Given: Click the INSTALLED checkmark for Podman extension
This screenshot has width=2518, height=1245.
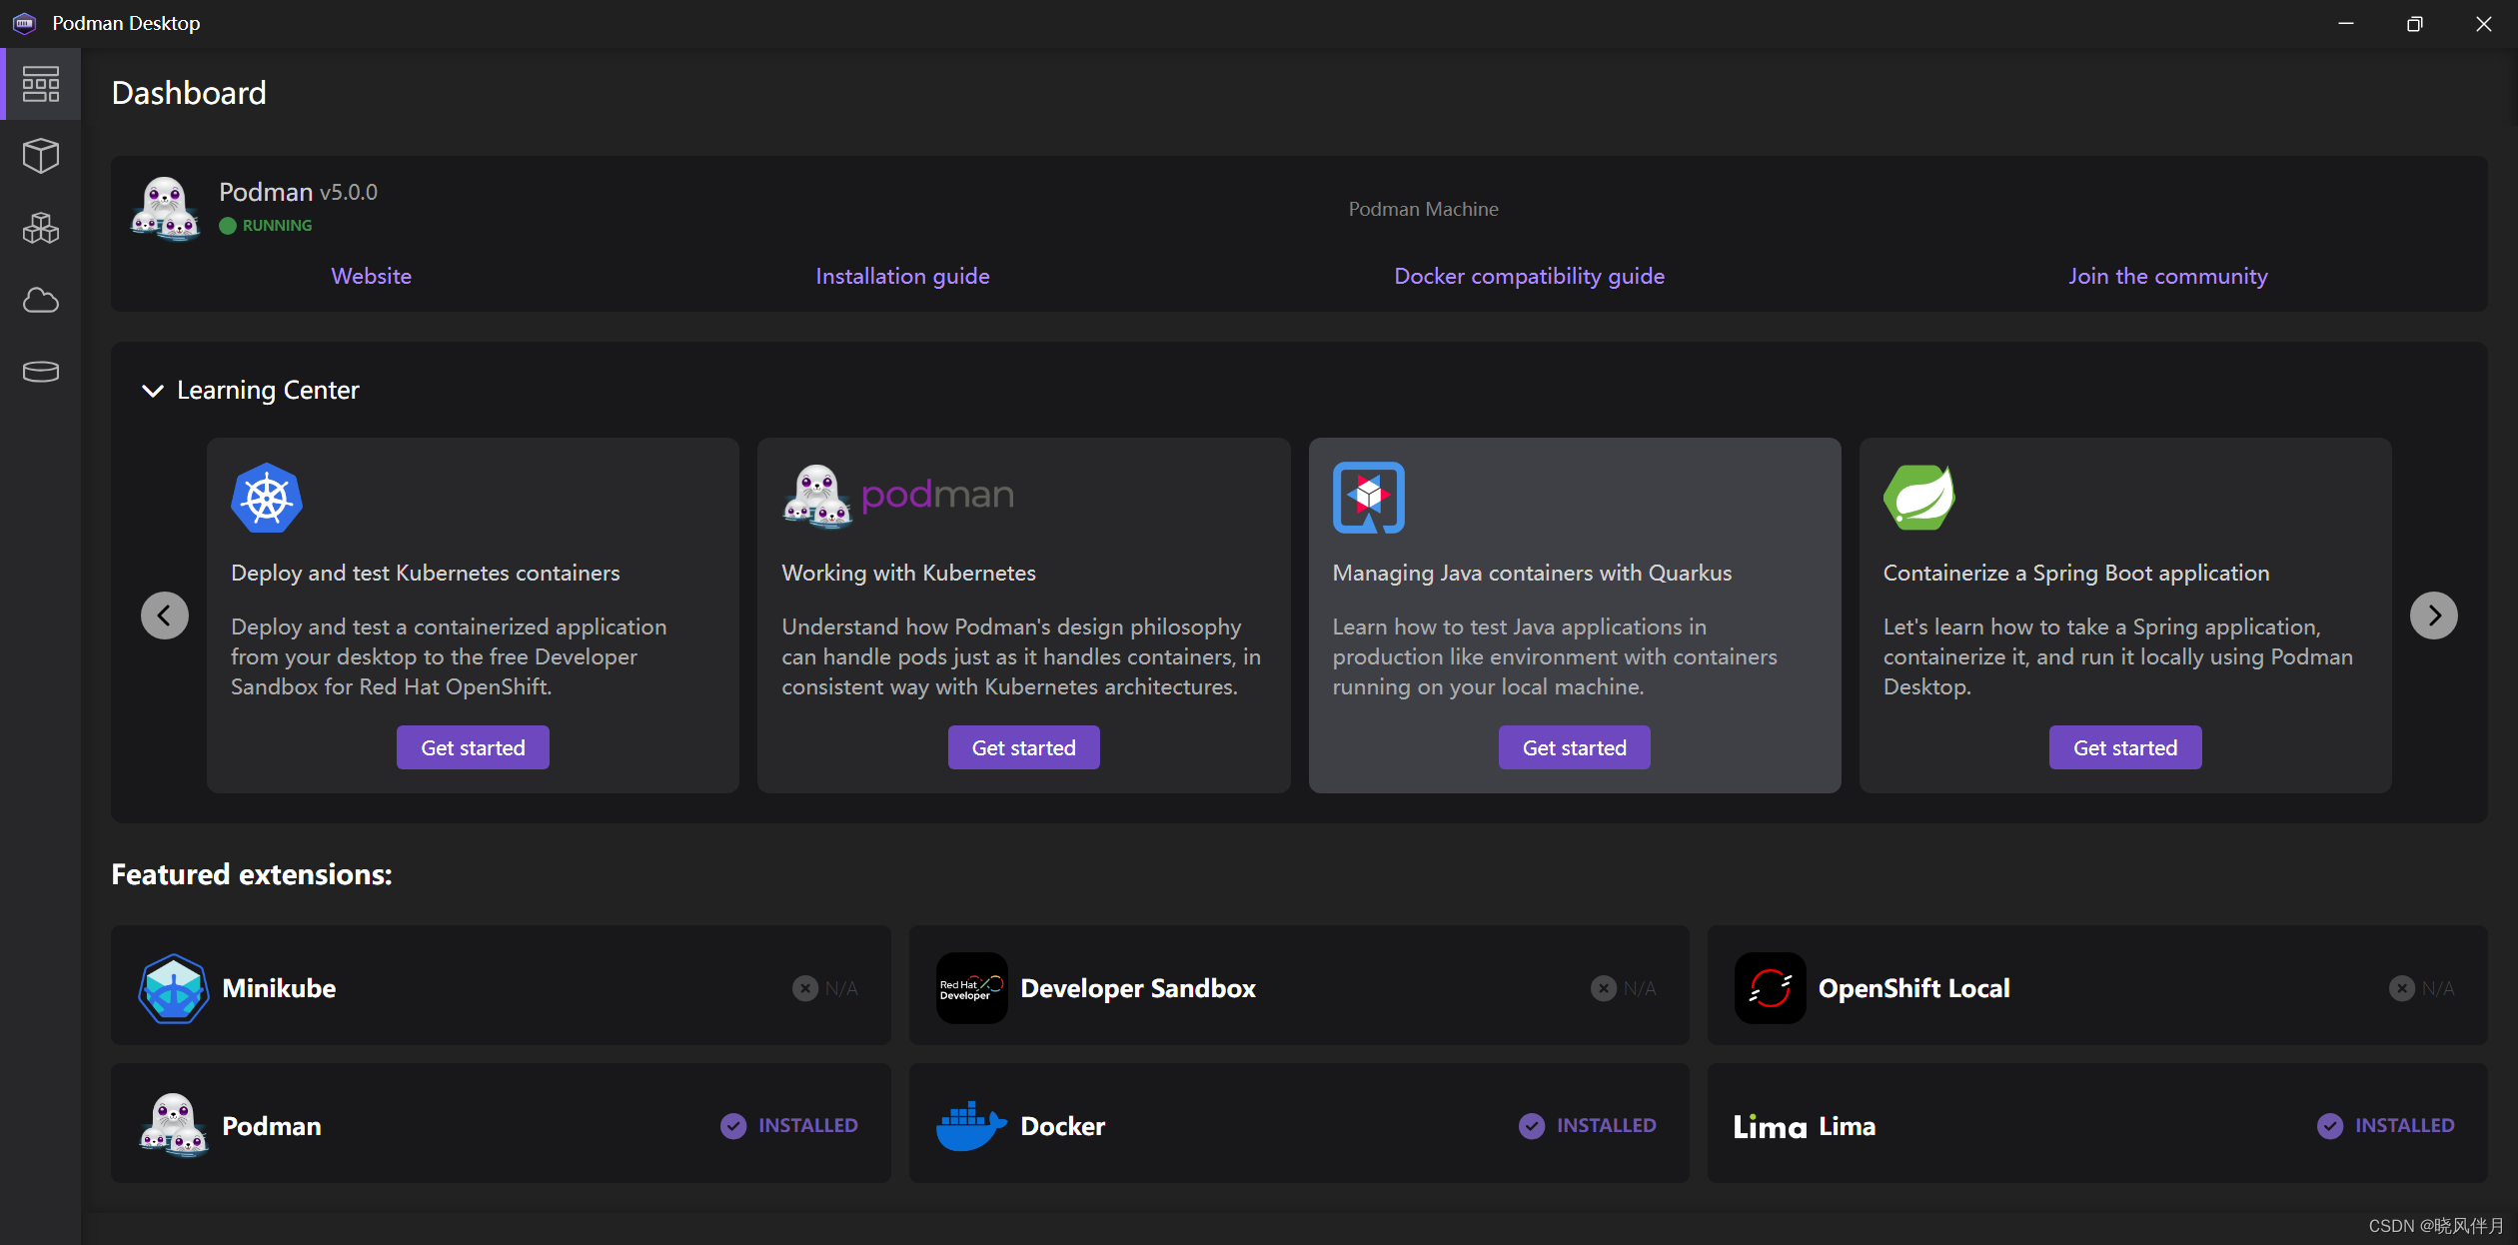Looking at the screenshot, I should click(733, 1126).
